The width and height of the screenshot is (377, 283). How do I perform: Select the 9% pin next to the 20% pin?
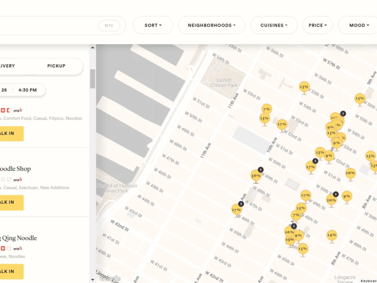[346, 197]
